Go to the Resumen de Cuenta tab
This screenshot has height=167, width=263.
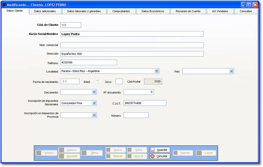coord(188,11)
